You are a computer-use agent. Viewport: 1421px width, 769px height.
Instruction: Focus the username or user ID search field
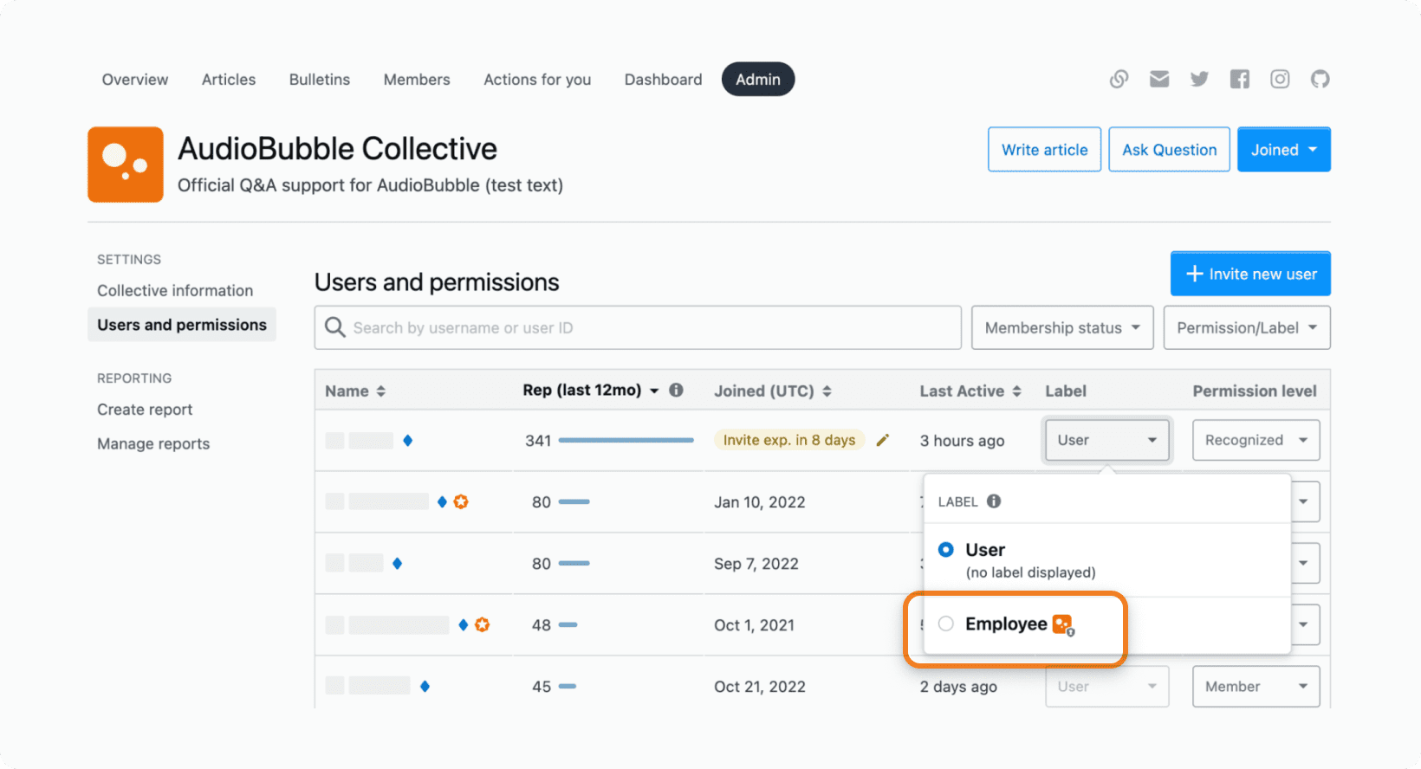click(638, 327)
